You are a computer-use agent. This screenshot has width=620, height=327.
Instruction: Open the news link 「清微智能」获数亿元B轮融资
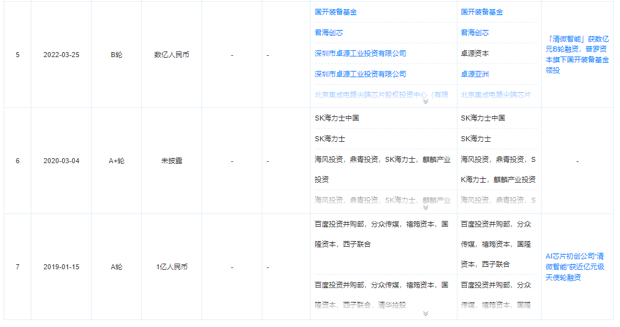click(577, 55)
